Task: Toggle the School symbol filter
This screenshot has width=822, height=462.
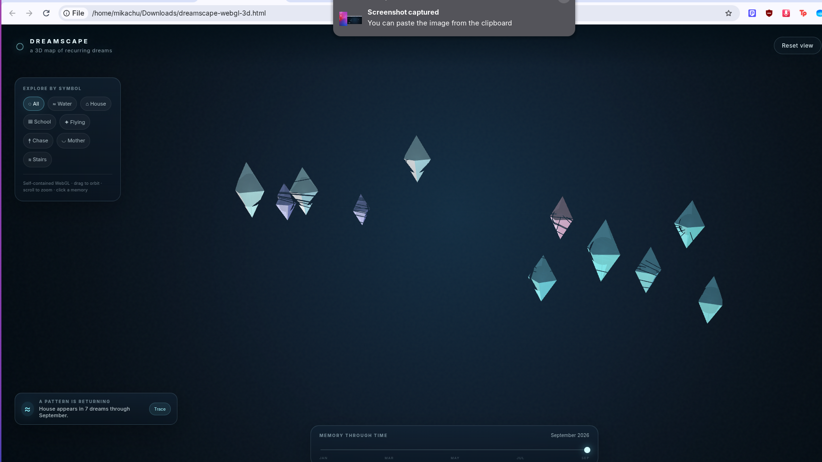Action: tap(40, 122)
